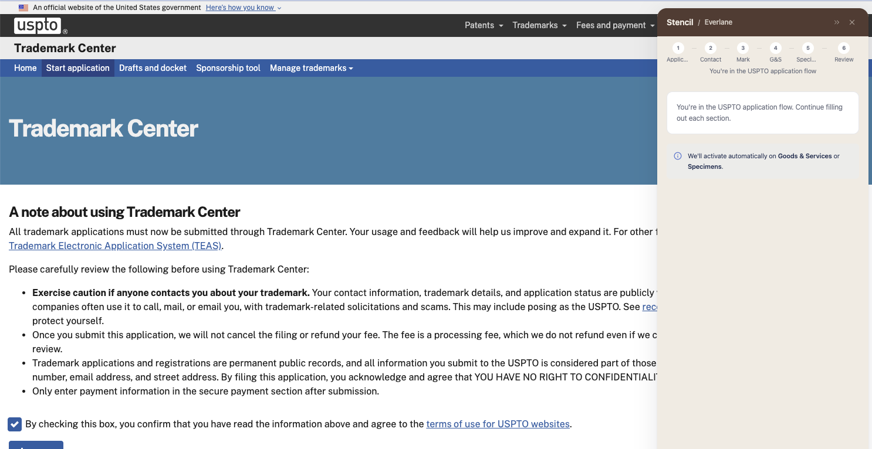Select step 4 G&S circle
Viewport: 872px width, 449px height.
[776, 48]
